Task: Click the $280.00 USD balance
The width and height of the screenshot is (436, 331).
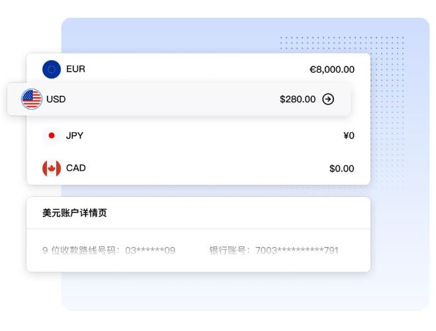Action: click(297, 99)
